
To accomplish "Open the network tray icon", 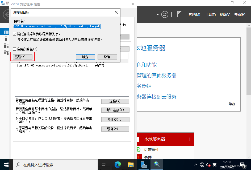I will [x=202, y=165].
